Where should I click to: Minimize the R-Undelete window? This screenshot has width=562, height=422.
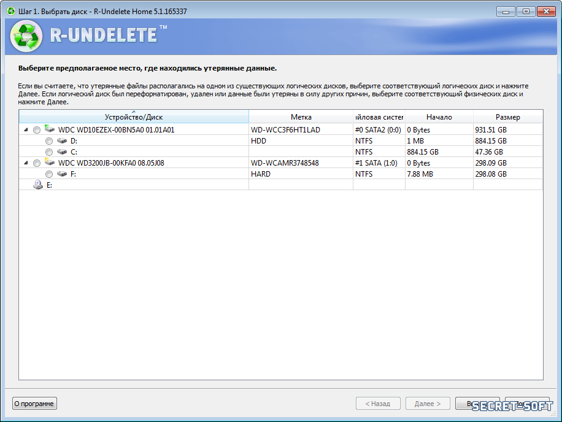coord(506,12)
